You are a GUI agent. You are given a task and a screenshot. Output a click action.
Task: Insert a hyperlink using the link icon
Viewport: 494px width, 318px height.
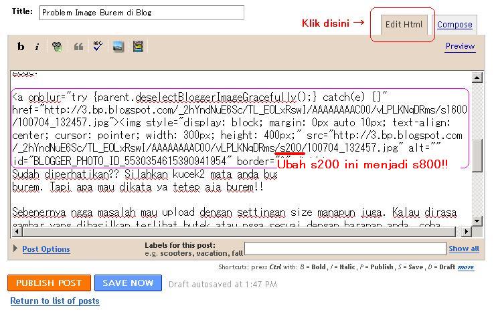57,47
